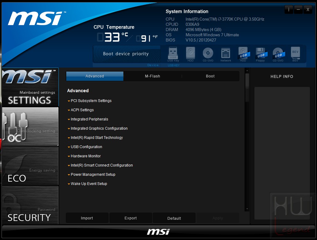Switch to the M-Flash tab
The height and width of the screenshot is (240, 317).
click(153, 76)
